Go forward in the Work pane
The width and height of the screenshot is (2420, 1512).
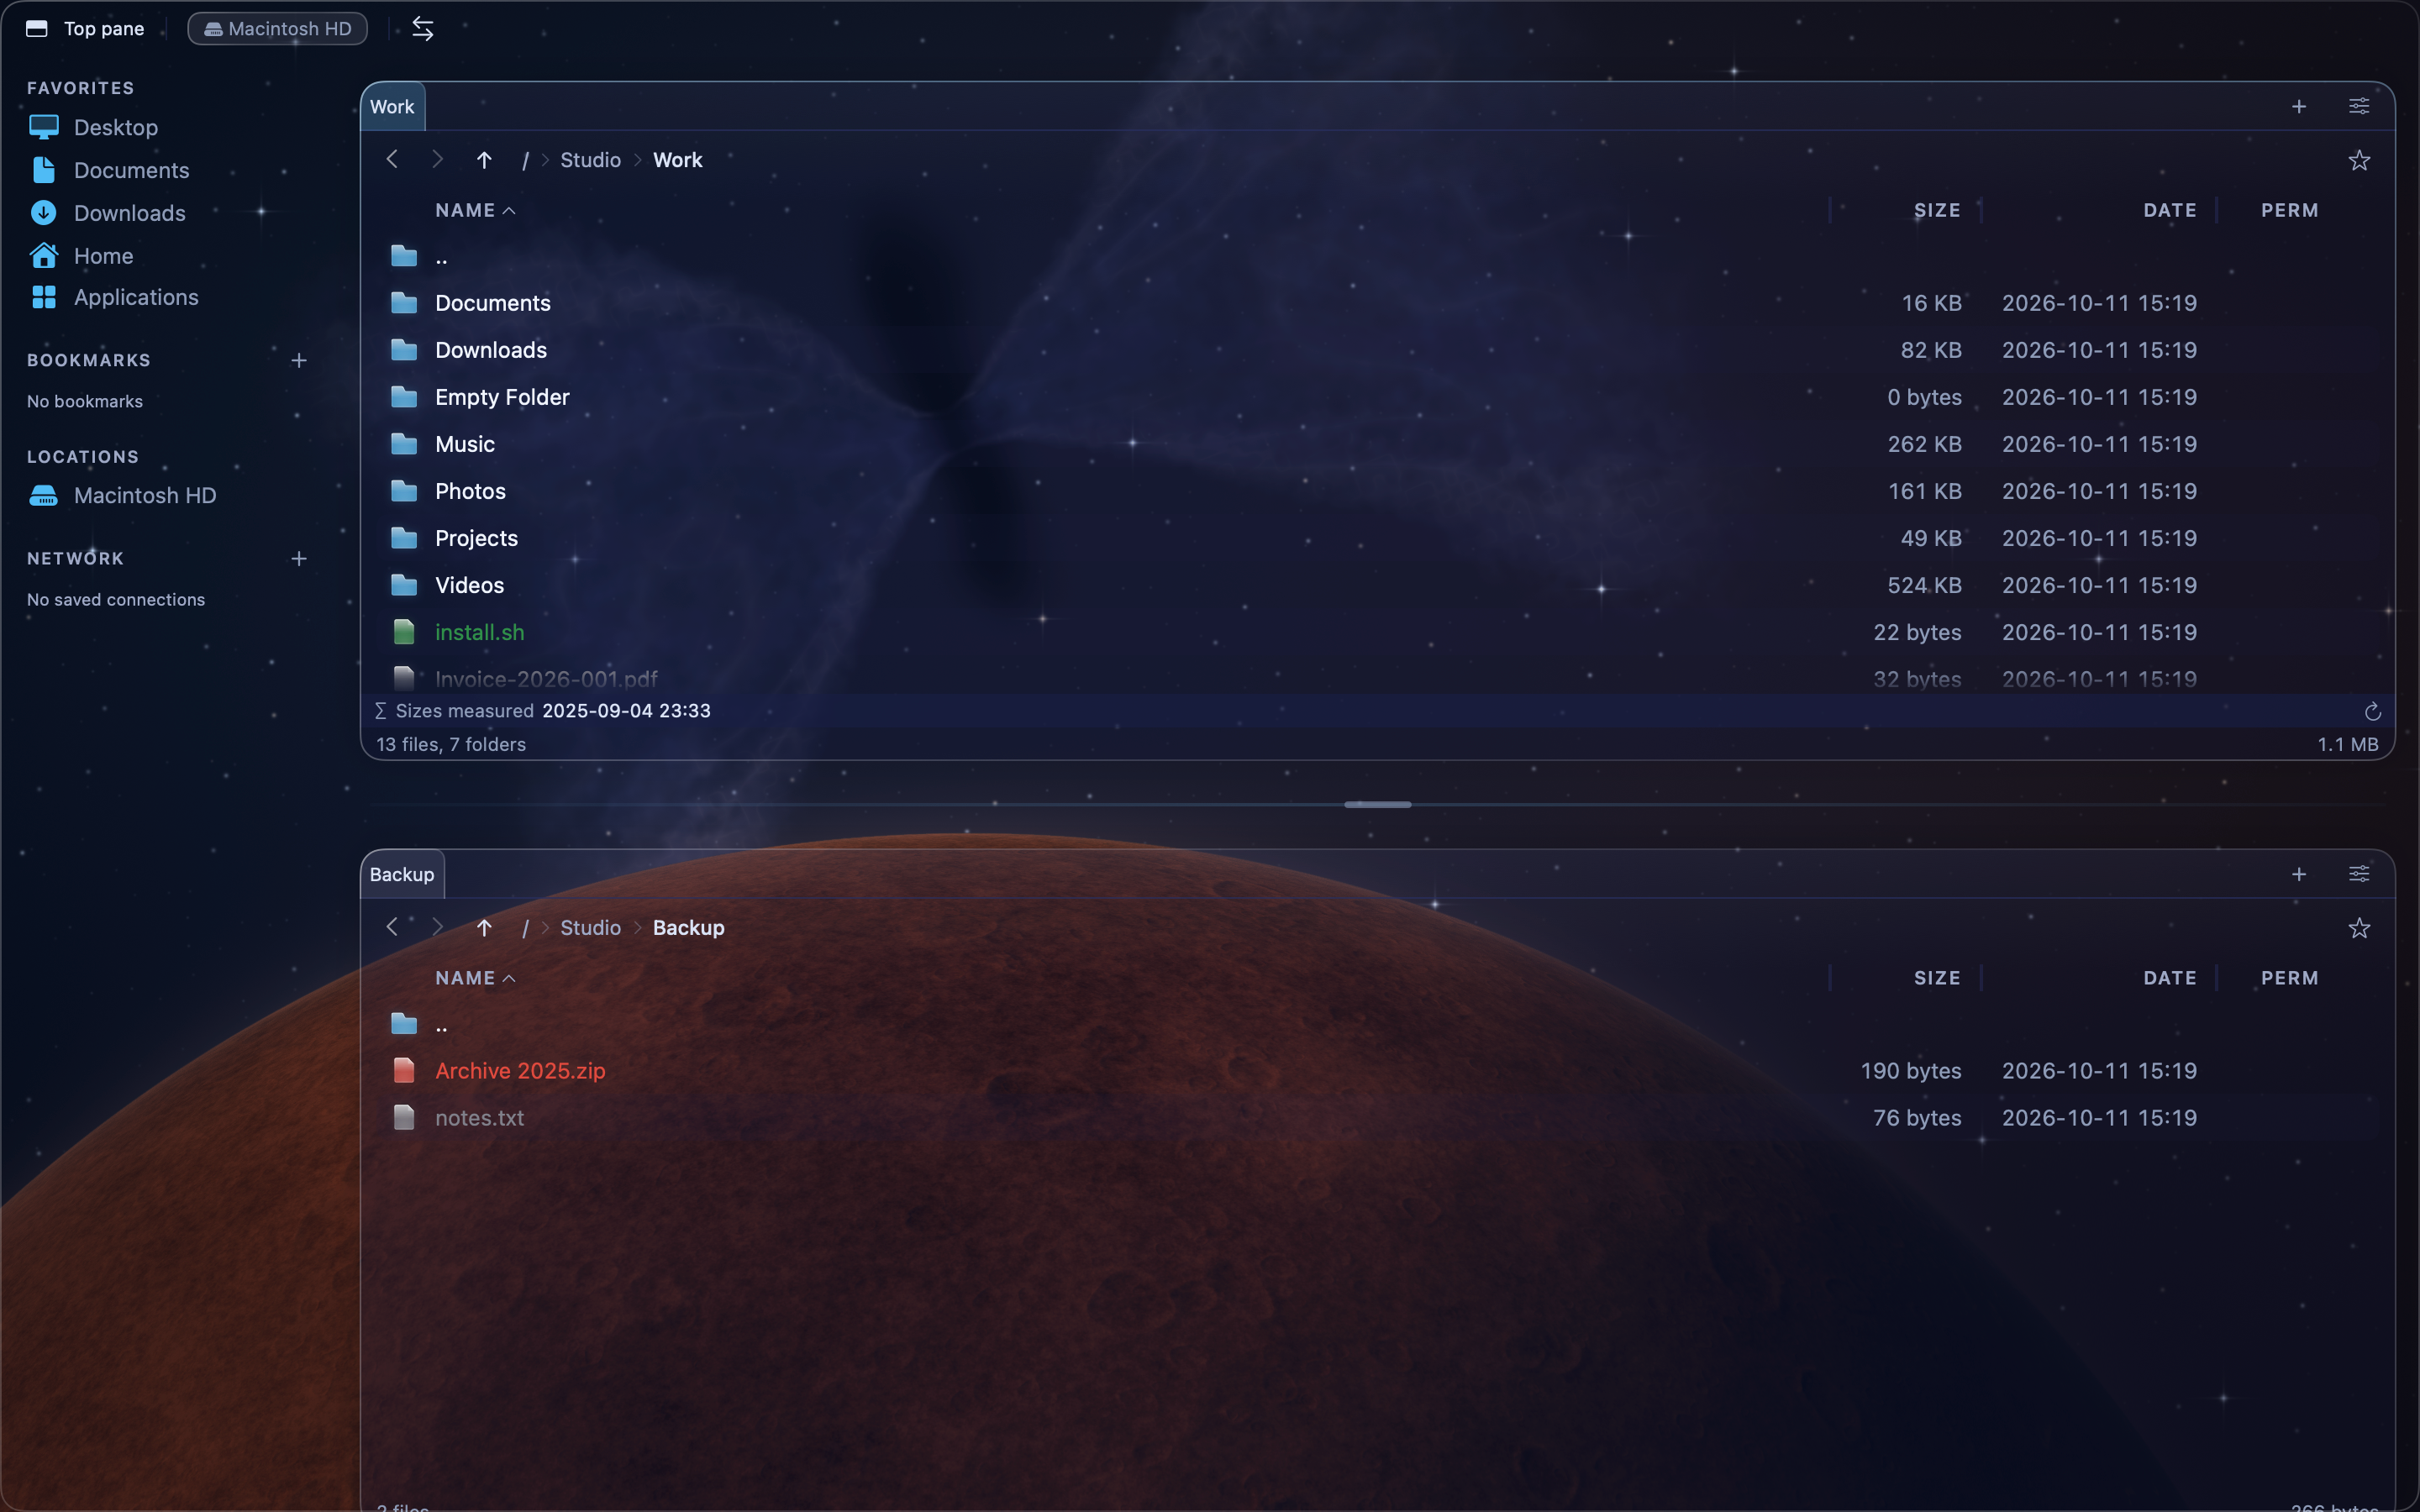(437, 160)
